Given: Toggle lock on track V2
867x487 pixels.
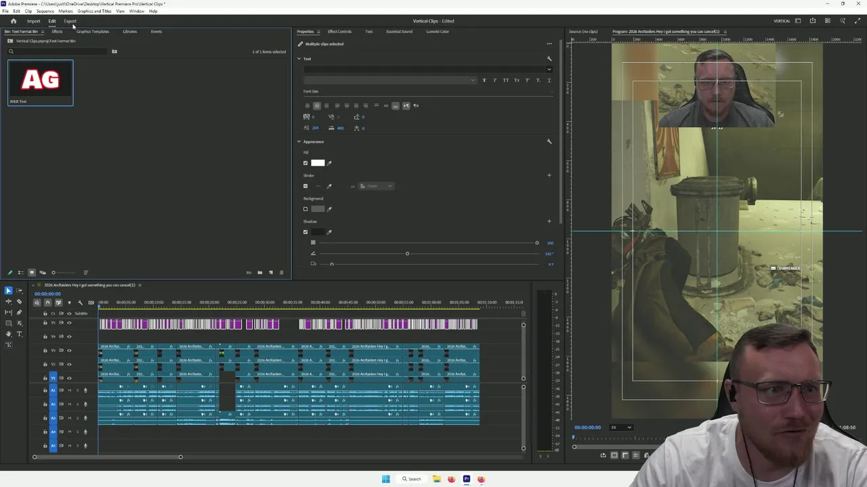Looking at the screenshot, I should click(x=45, y=364).
